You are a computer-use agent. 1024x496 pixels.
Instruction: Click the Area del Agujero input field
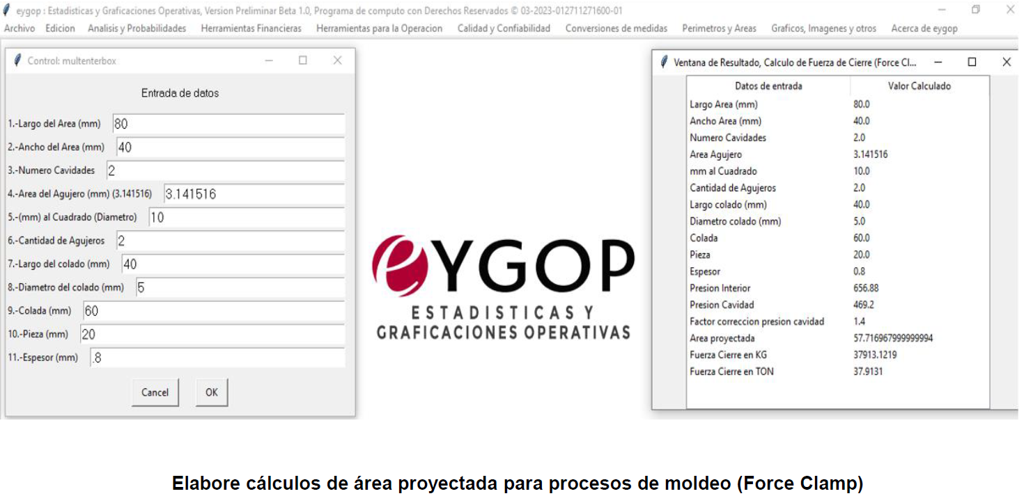[x=254, y=195]
